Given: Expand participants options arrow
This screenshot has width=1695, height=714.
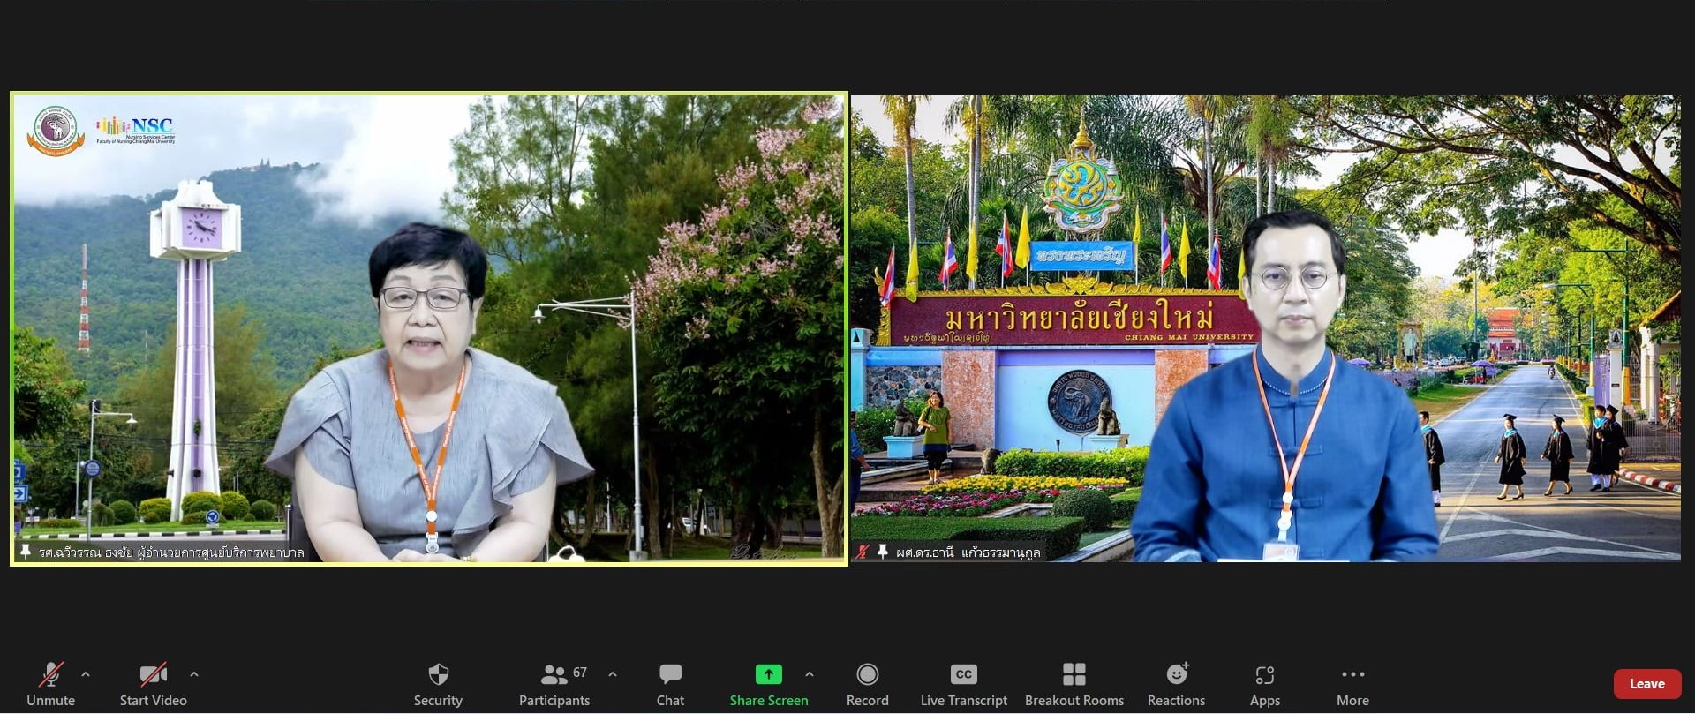Looking at the screenshot, I should tap(613, 674).
